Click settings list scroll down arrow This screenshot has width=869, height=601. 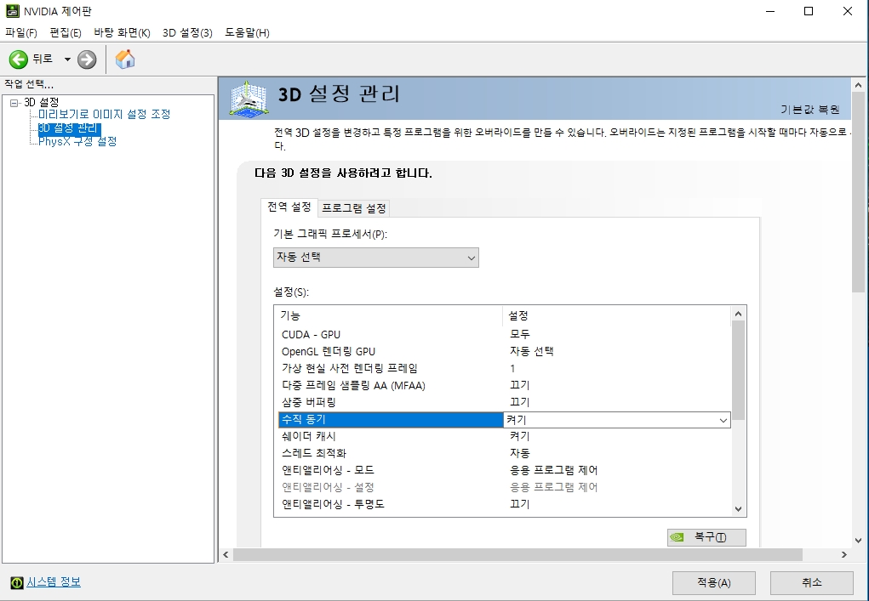(738, 508)
